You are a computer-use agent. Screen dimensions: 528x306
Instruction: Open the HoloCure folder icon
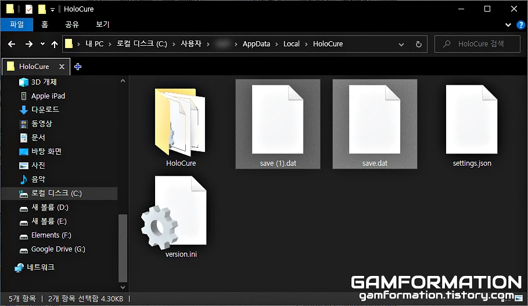(180, 122)
